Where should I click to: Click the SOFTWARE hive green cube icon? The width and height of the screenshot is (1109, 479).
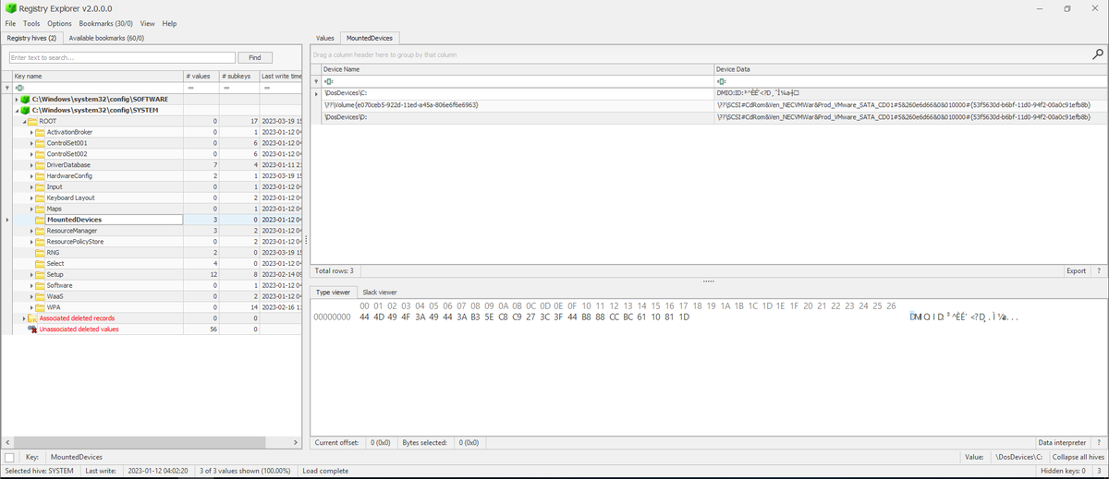point(27,99)
